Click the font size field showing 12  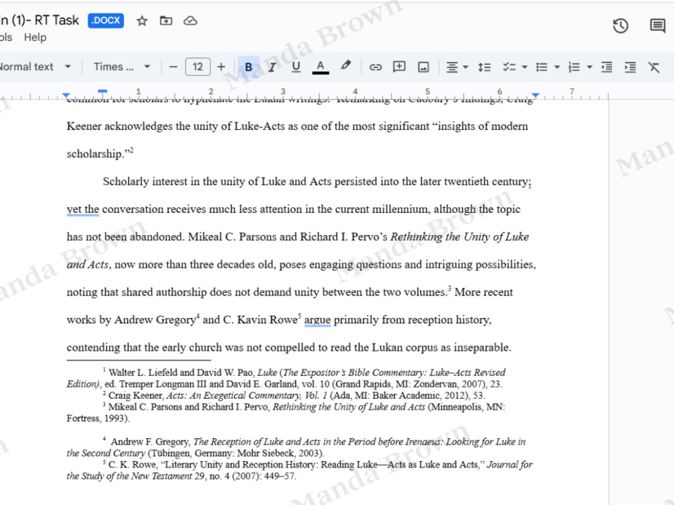click(197, 67)
